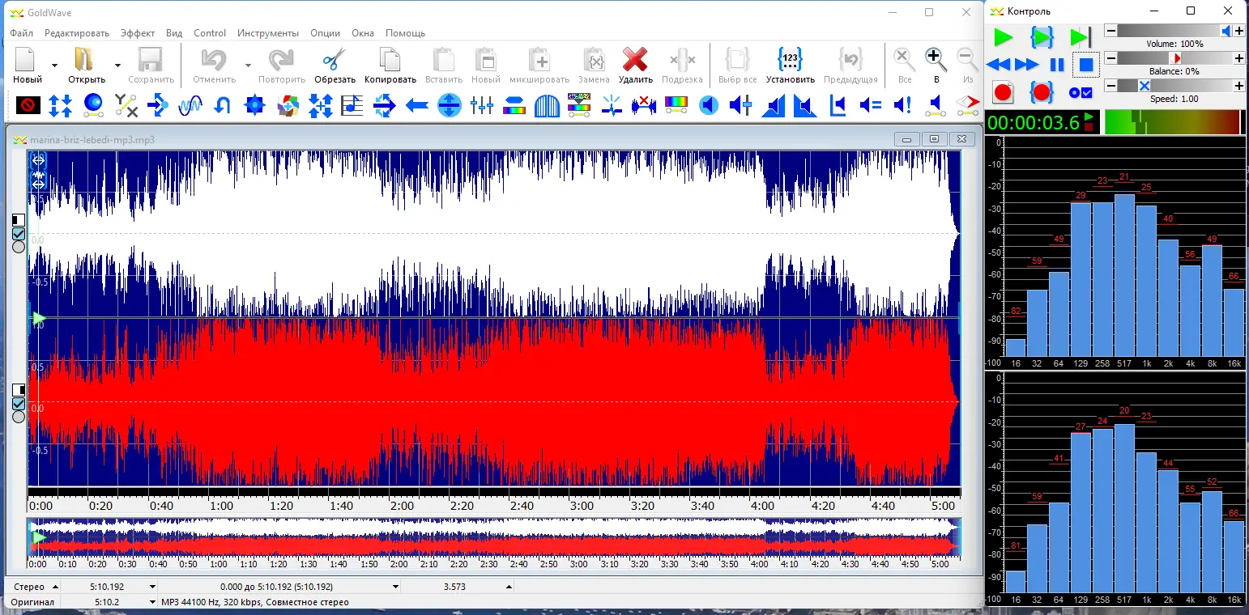Toggle the upper channel checkbox
The image size is (1249, 615).
pos(19,234)
